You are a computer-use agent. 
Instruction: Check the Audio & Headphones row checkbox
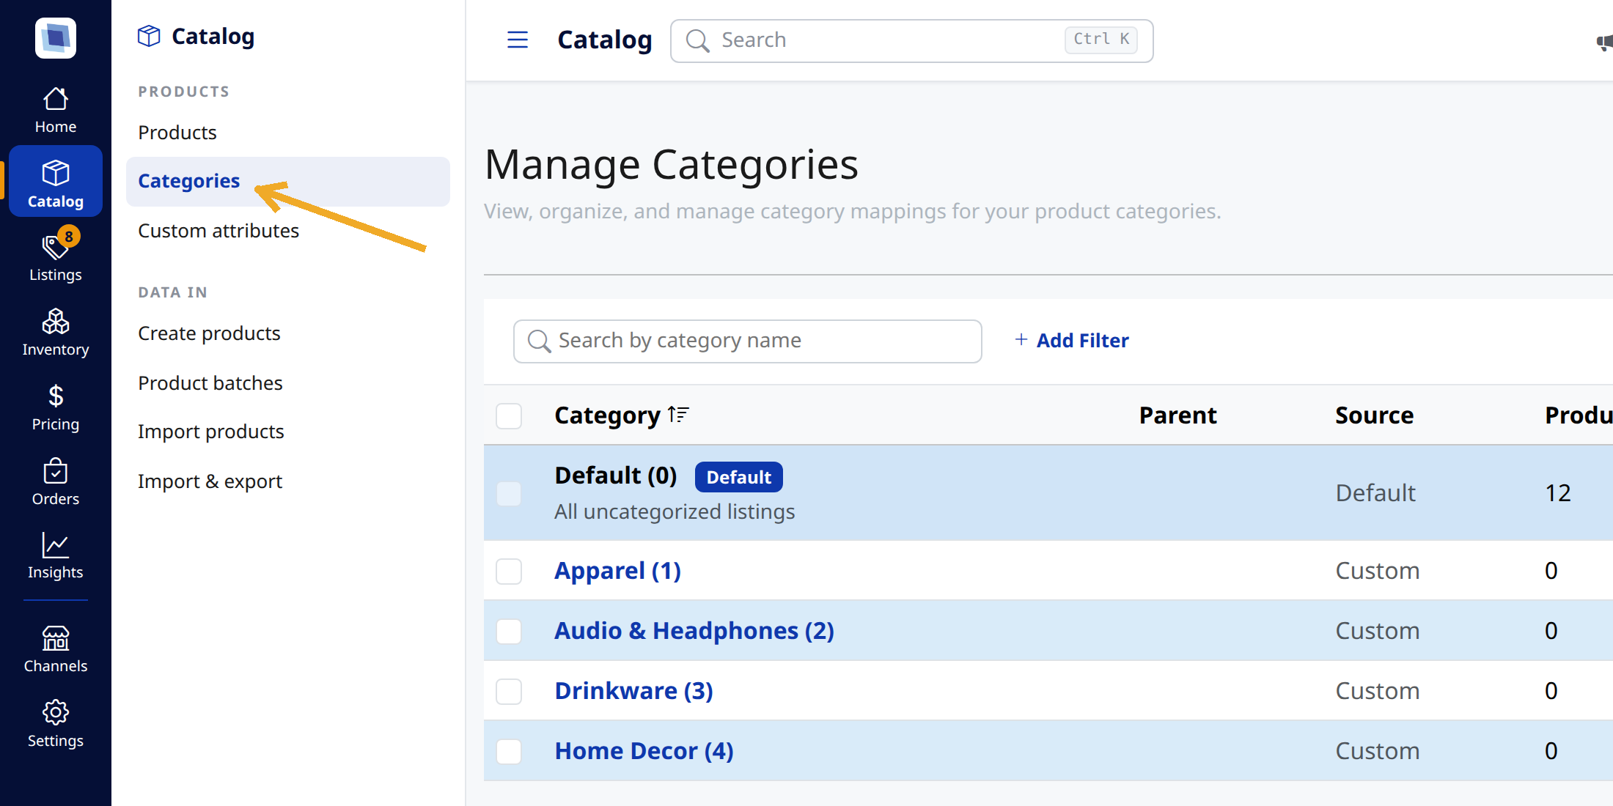click(509, 631)
